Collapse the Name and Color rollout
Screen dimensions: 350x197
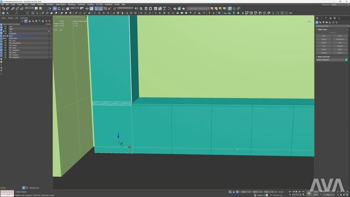pyautogui.click(x=324, y=57)
